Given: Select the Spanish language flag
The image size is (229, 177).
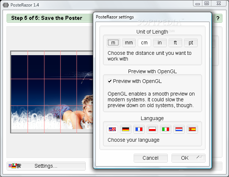Looking at the screenshot, I should point(192,129).
